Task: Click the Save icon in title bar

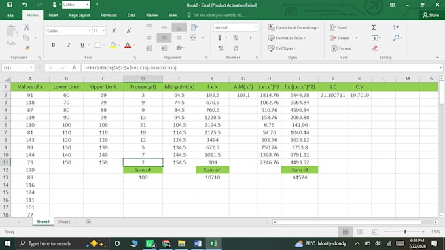Action: pyautogui.click(x=10, y=5)
